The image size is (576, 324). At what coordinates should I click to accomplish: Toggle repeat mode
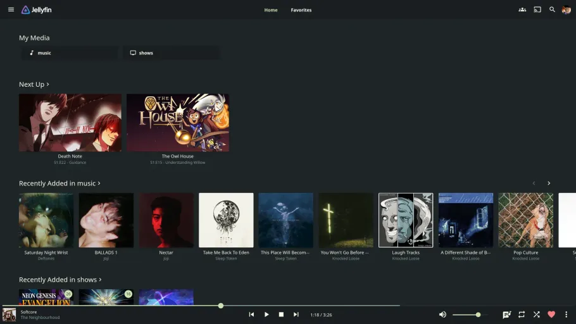pos(522,315)
